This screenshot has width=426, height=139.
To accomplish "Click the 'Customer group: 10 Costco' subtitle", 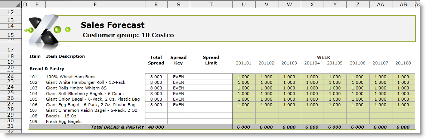I will click(128, 35).
